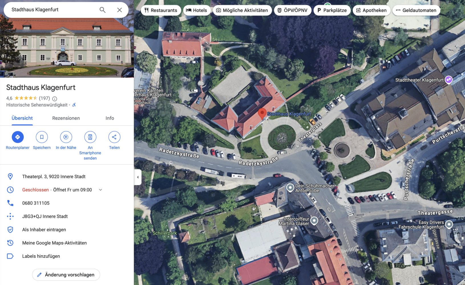
Task: Click Easy Drivers Fahrschule Klagenfurt marker
Action: click(x=449, y=225)
